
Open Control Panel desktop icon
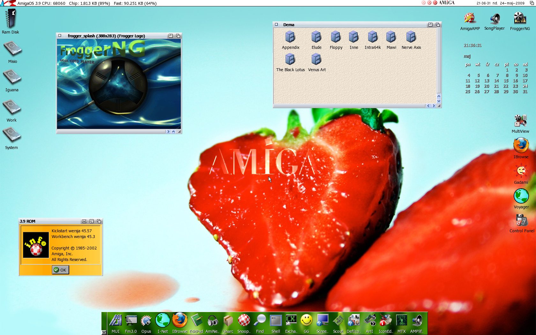[522, 223]
